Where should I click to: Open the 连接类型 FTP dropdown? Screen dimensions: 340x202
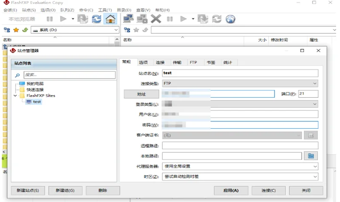[240, 83]
